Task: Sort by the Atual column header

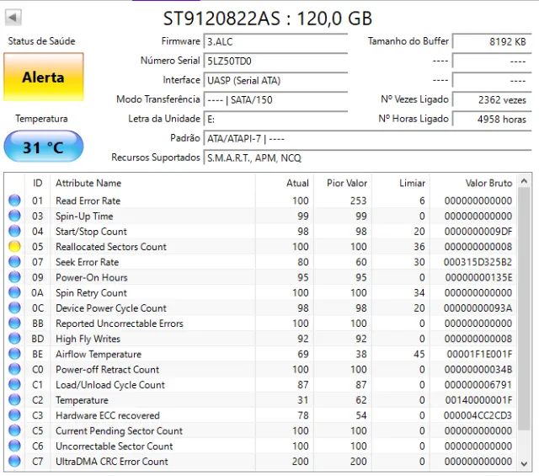Action: click(285, 183)
